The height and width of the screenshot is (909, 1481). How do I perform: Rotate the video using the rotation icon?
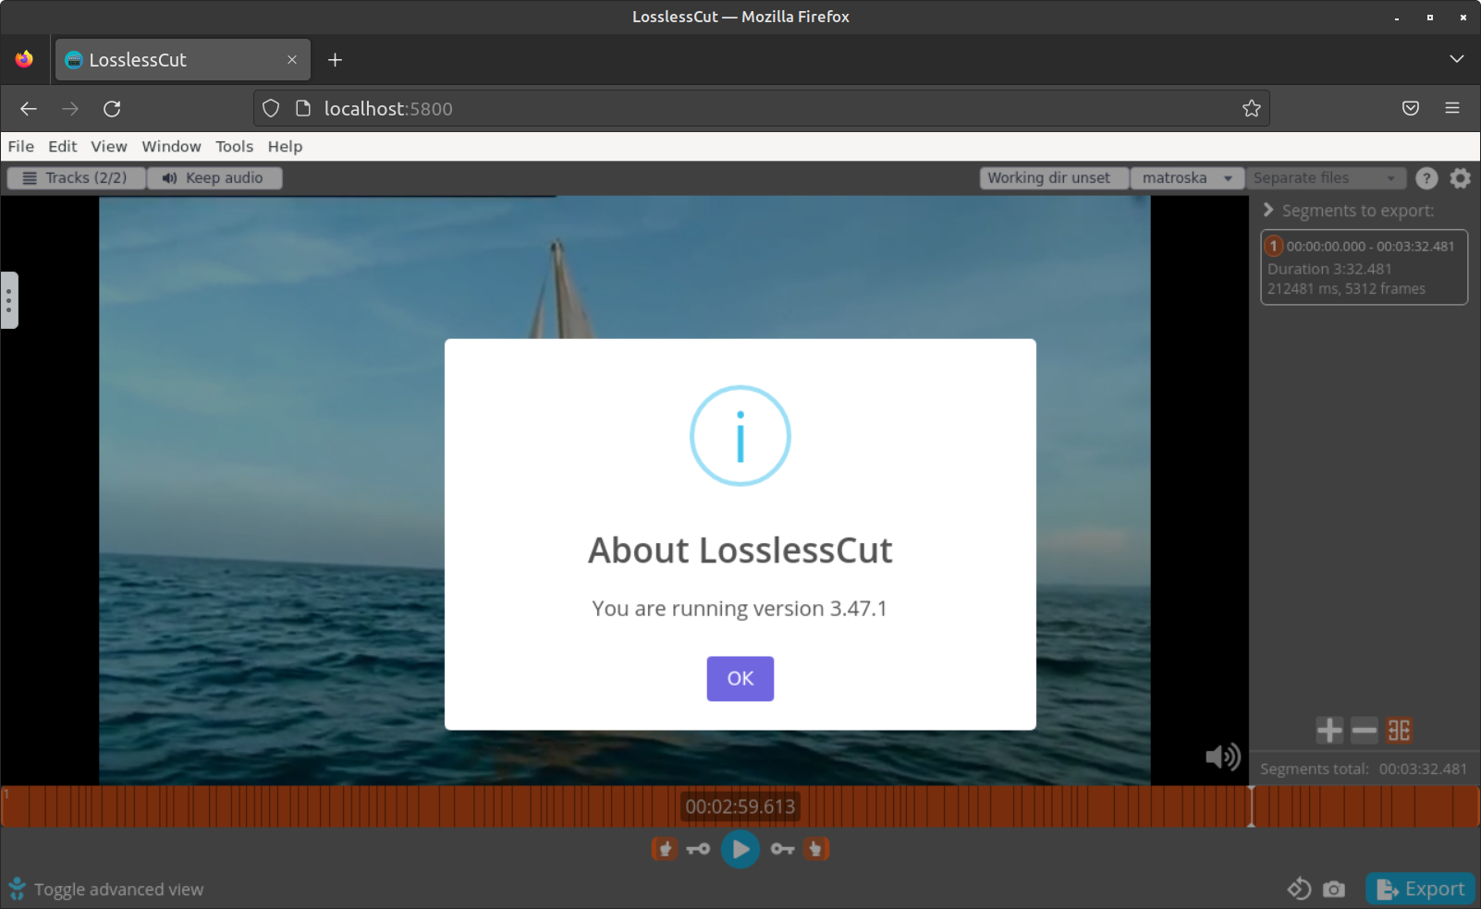[x=1297, y=889]
